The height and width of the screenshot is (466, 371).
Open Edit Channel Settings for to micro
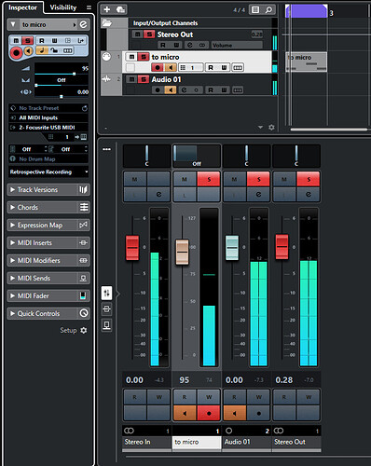[x=83, y=24]
